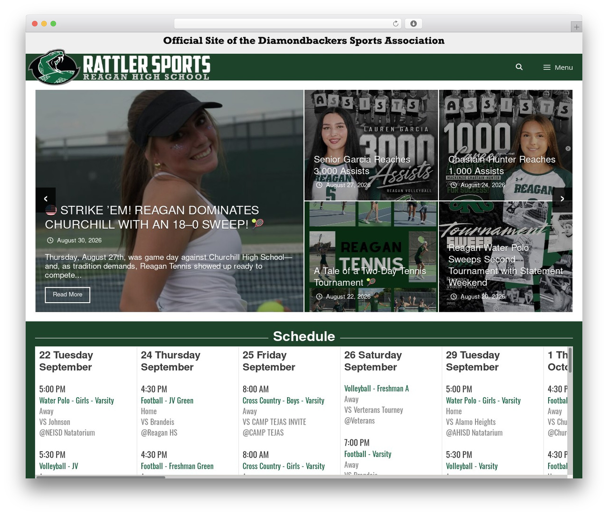Select the 26 Saturday September heading
This screenshot has width=608, height=515.
373,361
